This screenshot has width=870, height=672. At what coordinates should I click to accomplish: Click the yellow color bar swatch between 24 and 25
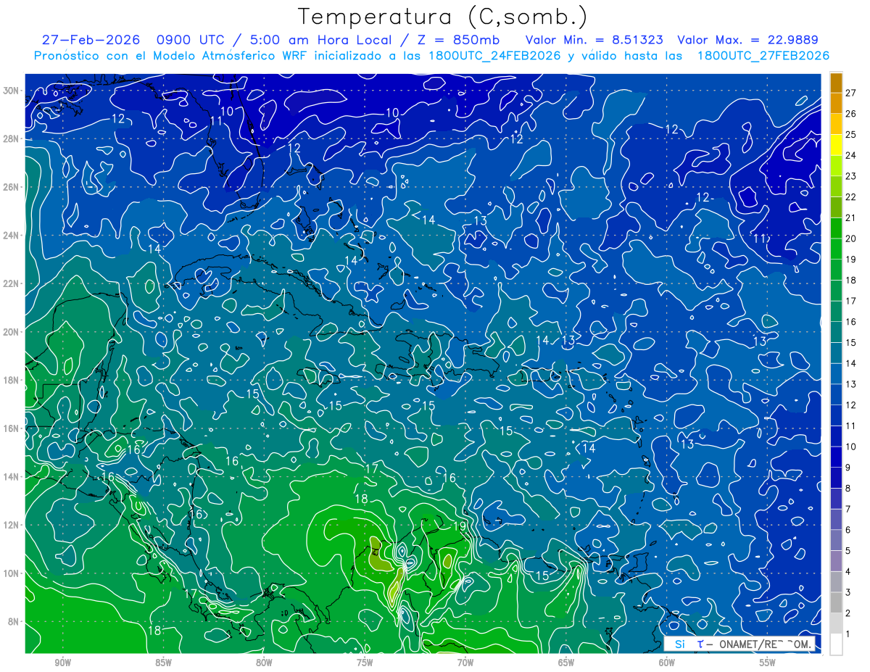click(x=836, y=144)
